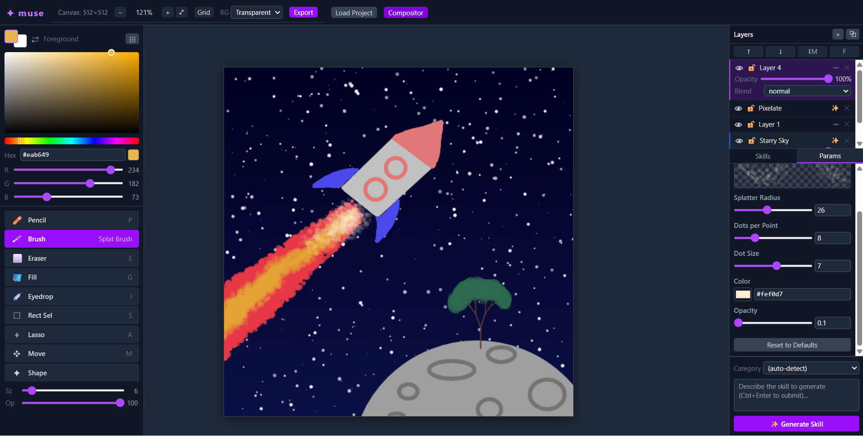Delete Layer 1 with its X icon
The width and height of the screenshot is (863, 436).
[847, 125]
